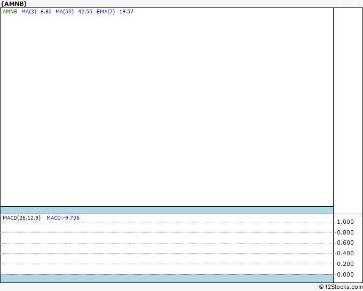Click the MA(50) indicator label
The height and width of the screenshot is (291, 363).
(x=65, y=12)
